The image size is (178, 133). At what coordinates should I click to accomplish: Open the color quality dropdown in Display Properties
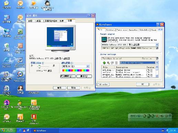pos(88,66)
